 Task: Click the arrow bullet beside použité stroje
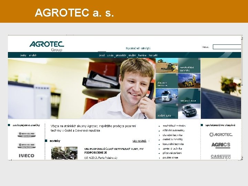coord(159,158)
